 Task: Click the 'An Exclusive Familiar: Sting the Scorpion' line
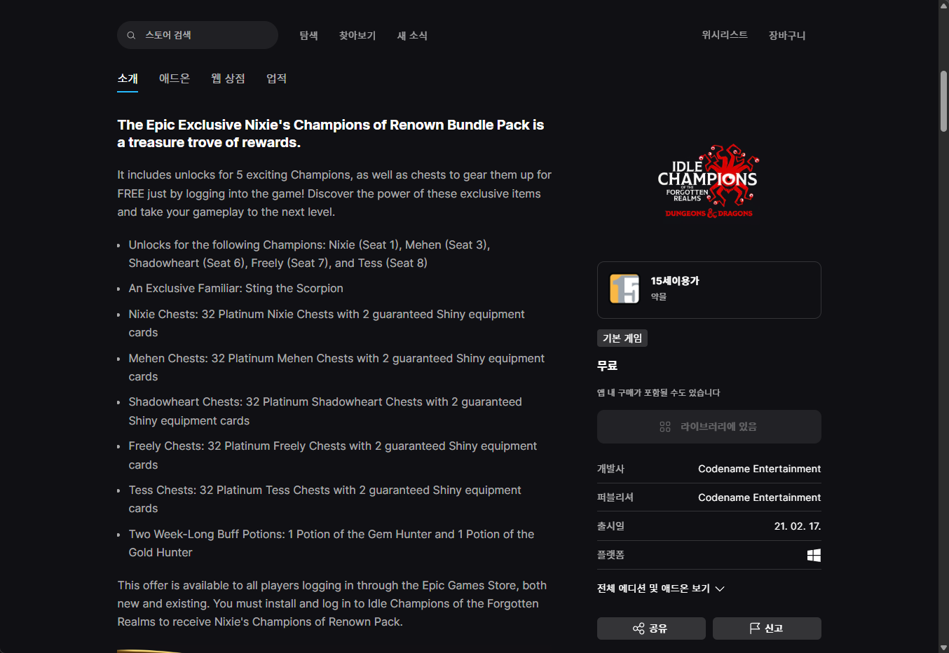point(235,289)
